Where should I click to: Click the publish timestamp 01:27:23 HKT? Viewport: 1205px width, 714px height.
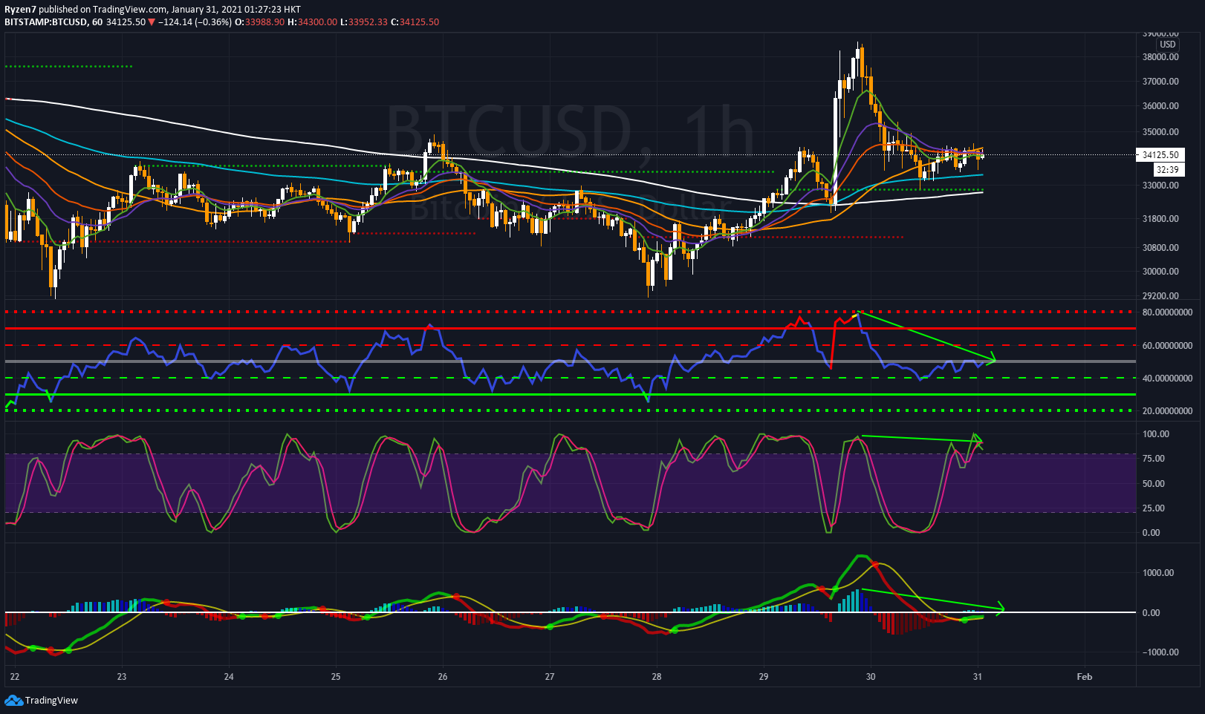pos(271,10)
